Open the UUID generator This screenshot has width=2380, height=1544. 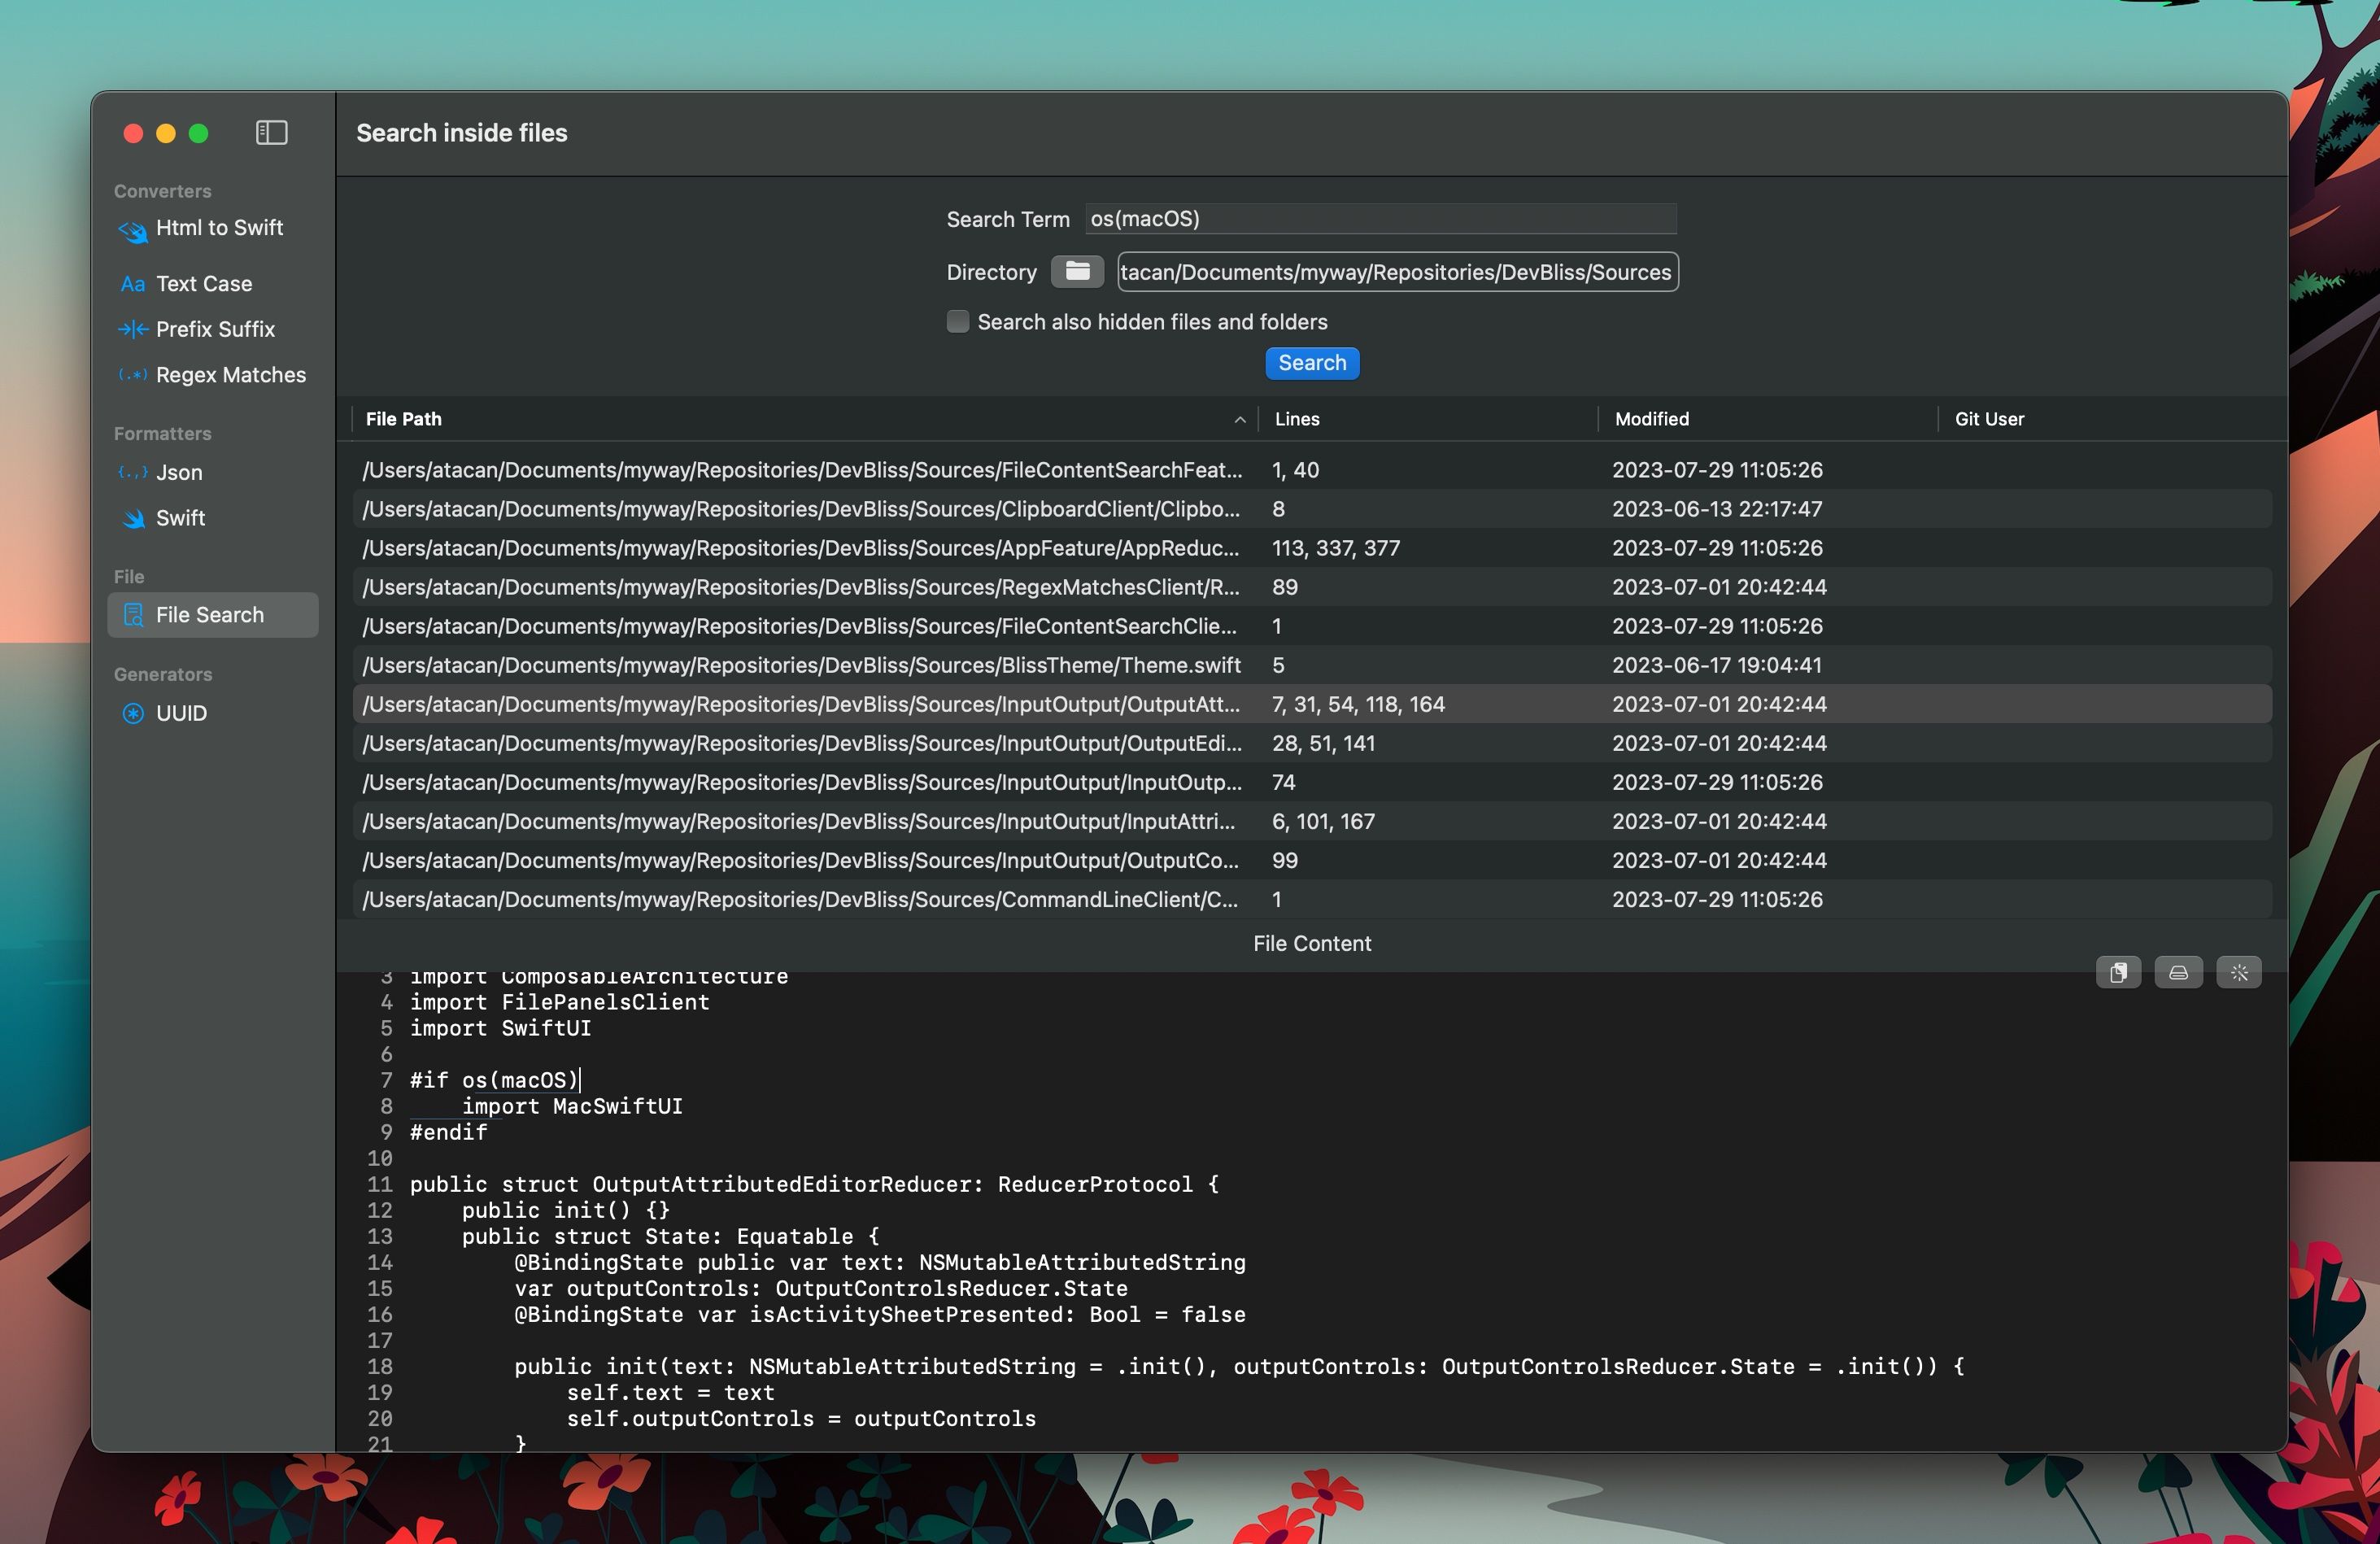213,713
